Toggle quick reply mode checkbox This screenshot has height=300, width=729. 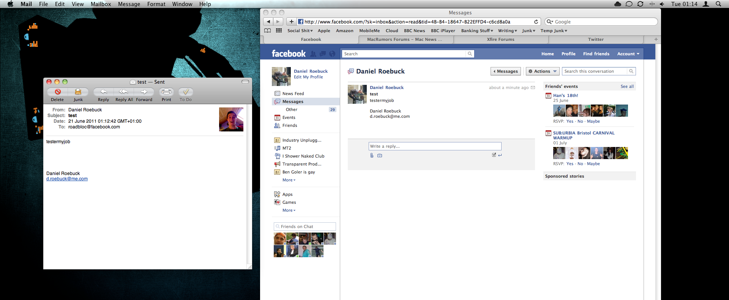[x=494, y=155]
